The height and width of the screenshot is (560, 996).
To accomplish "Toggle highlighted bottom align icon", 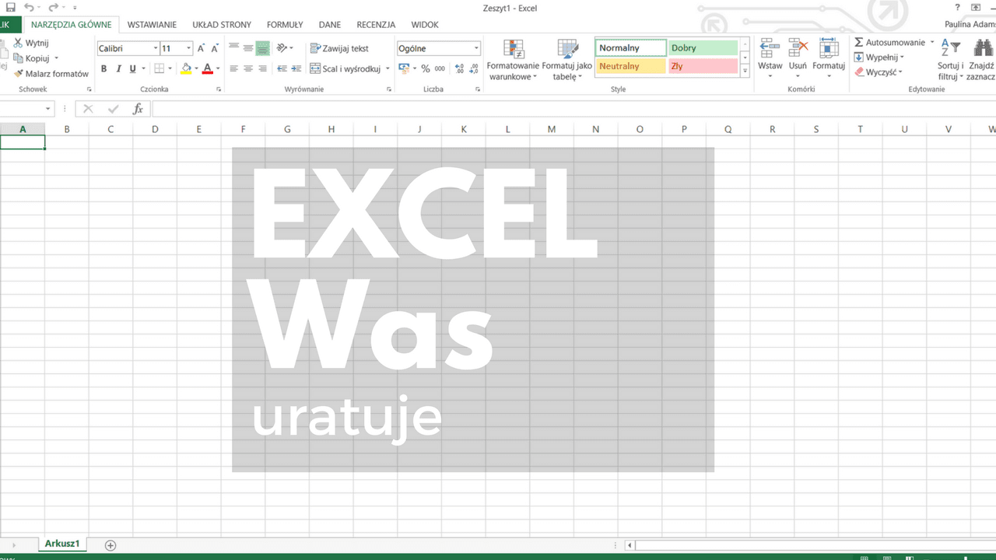I will [263, 48].
